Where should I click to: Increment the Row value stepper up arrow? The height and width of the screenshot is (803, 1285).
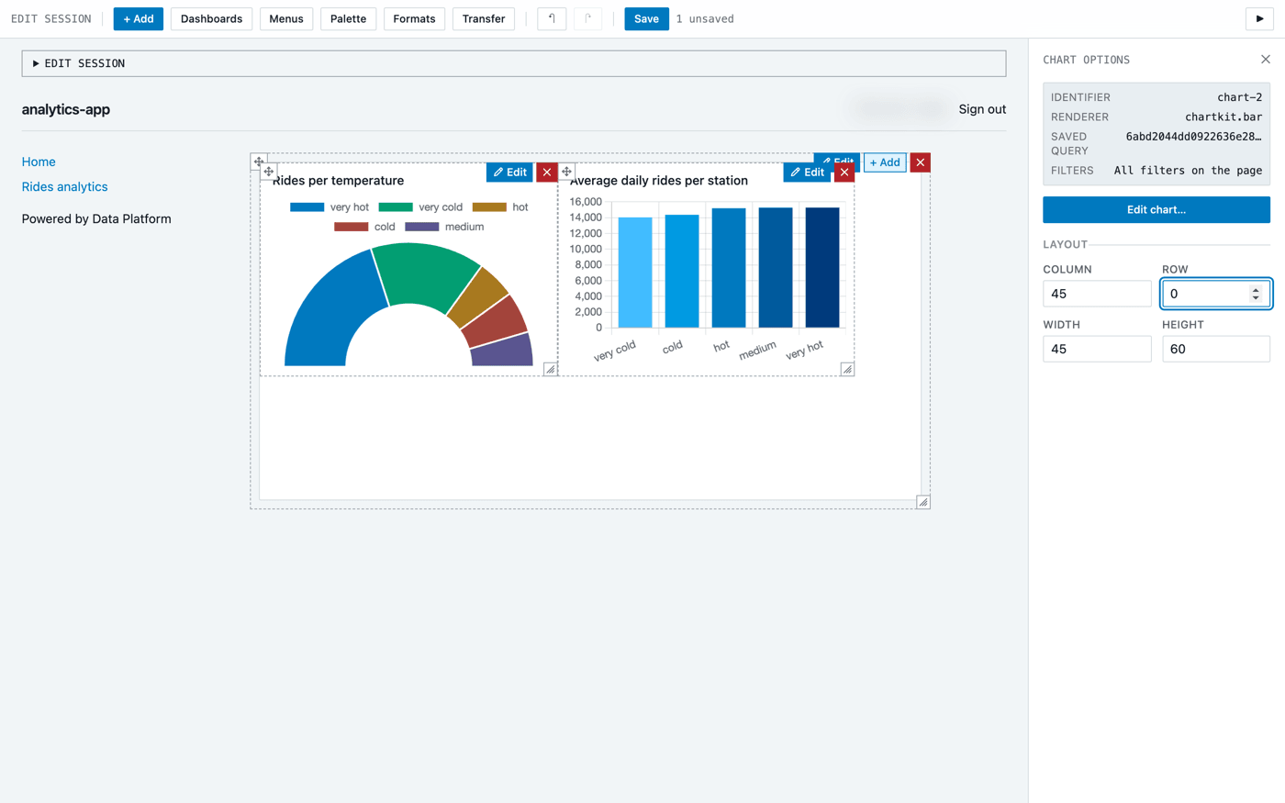click(1256, 289)
